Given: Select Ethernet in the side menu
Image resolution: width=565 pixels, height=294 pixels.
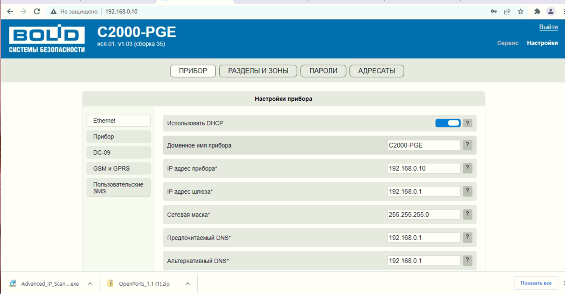Looking at the screenshot, I should [x=119, y=121].
